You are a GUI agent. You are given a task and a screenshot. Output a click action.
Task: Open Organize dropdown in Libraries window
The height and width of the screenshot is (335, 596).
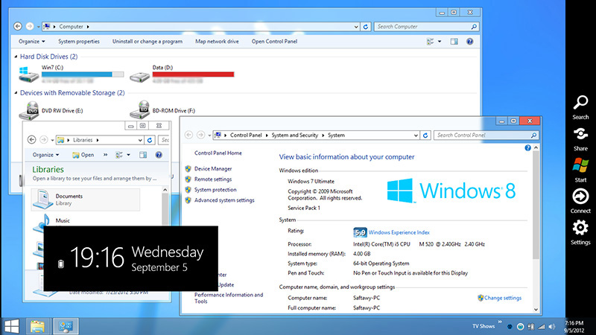45,155
